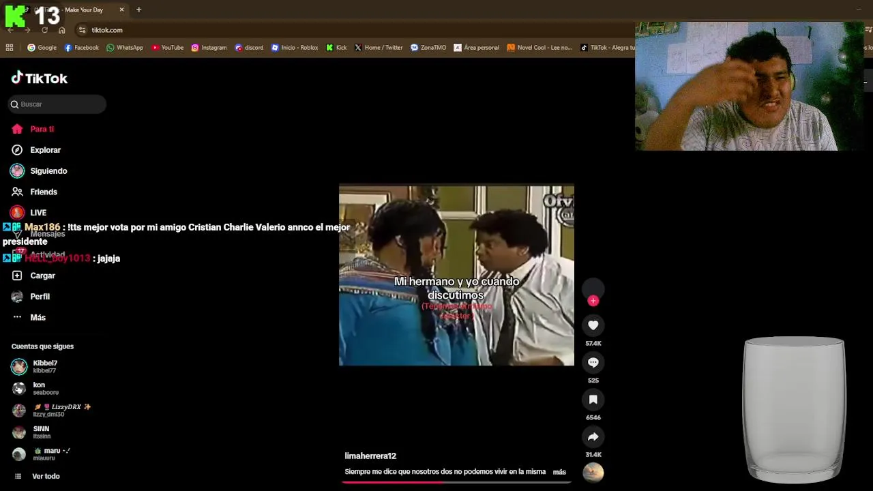873x491 pixels.
Task: Open the Perfil page
Action: pyautogui.click(x=31, y=297)
